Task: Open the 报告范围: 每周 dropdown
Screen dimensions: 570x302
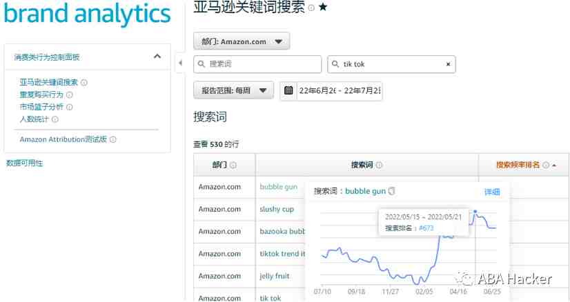Action: 233,90
